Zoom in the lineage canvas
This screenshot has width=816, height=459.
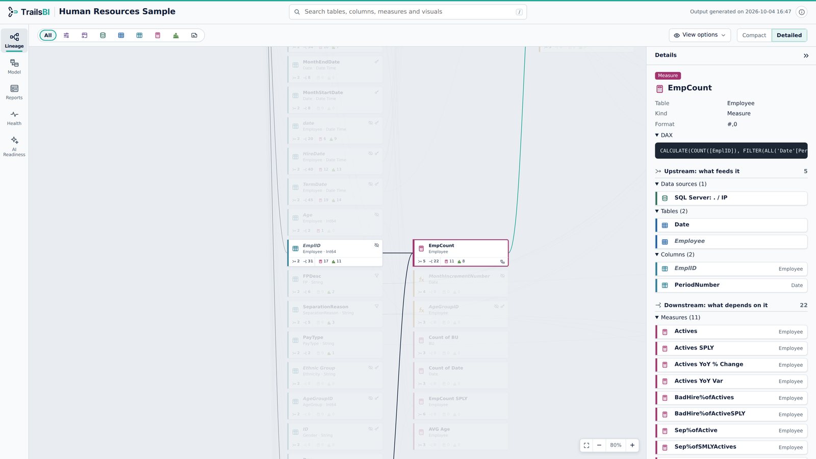tap(632, 445)
